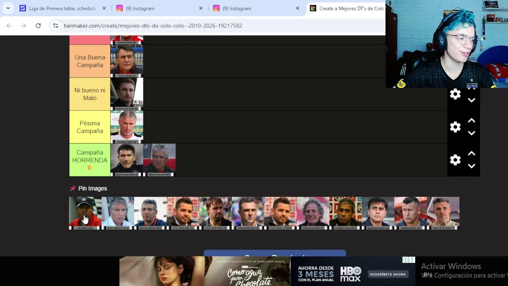Open settings gear for Ni bueno ni Malo row
The width and height of the screenshot is (508, 286).
pos(455,94)
